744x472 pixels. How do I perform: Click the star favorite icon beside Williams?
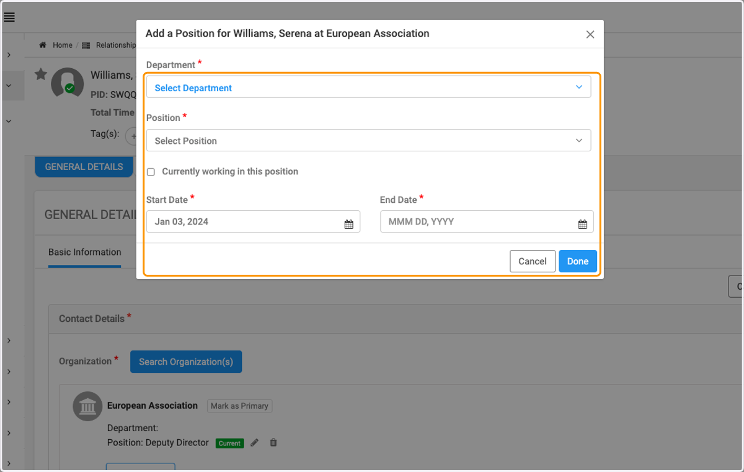click(41, 74)
